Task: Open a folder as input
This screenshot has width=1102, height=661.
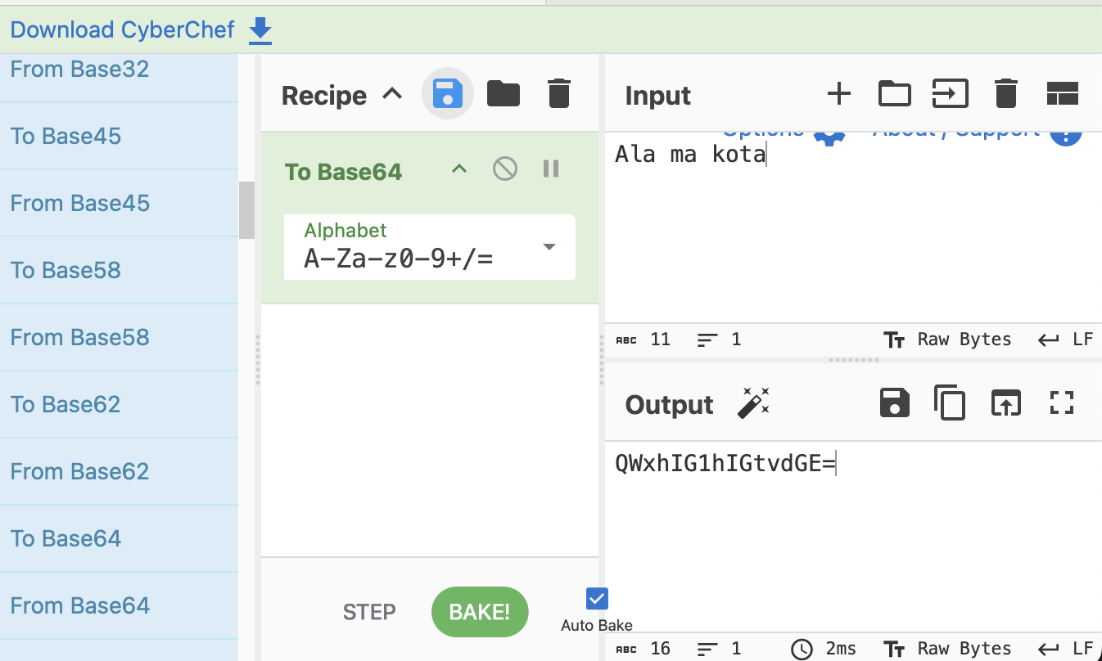Action: [x=894, y=94]
